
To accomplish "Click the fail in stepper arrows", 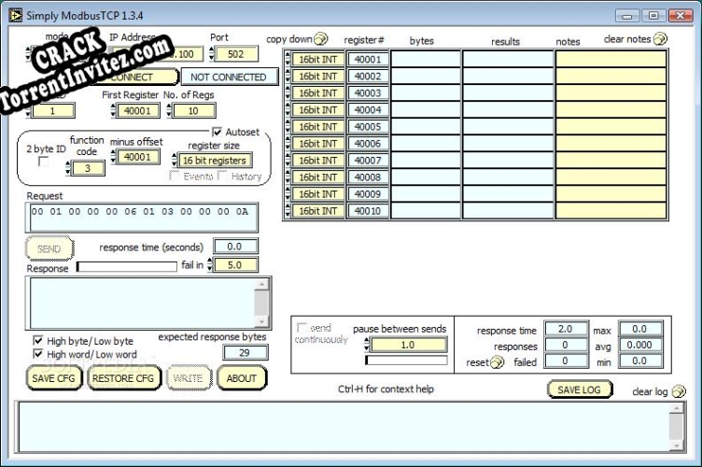I will click(209, 265).
